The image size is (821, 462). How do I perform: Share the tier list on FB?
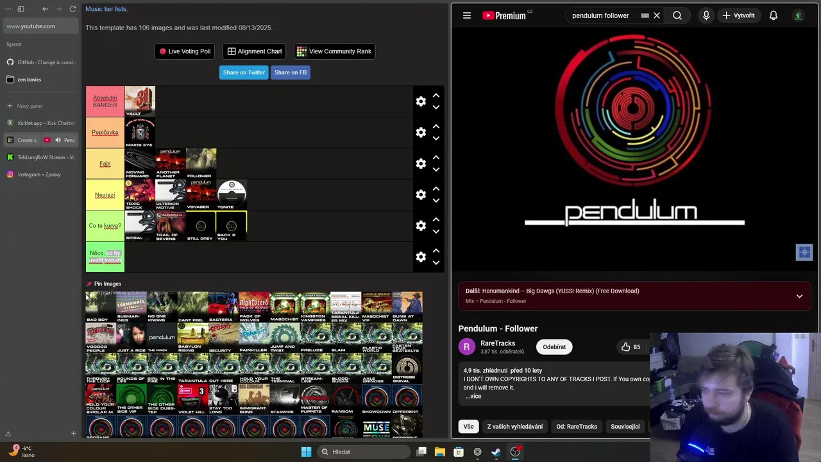291,73
